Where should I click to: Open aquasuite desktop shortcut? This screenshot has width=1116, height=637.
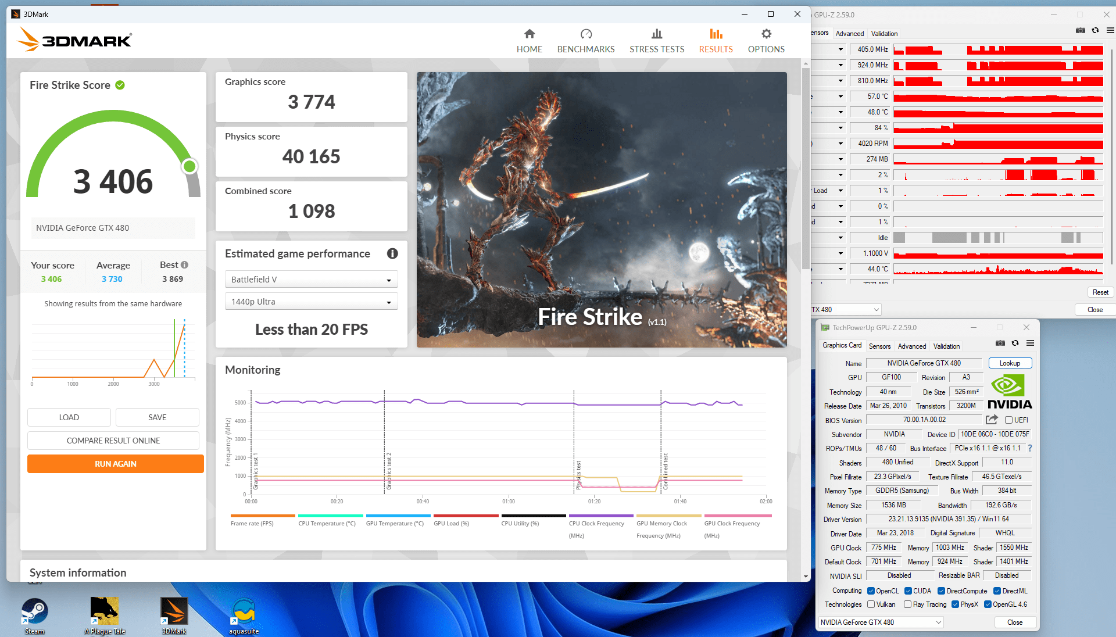(244, 616)
